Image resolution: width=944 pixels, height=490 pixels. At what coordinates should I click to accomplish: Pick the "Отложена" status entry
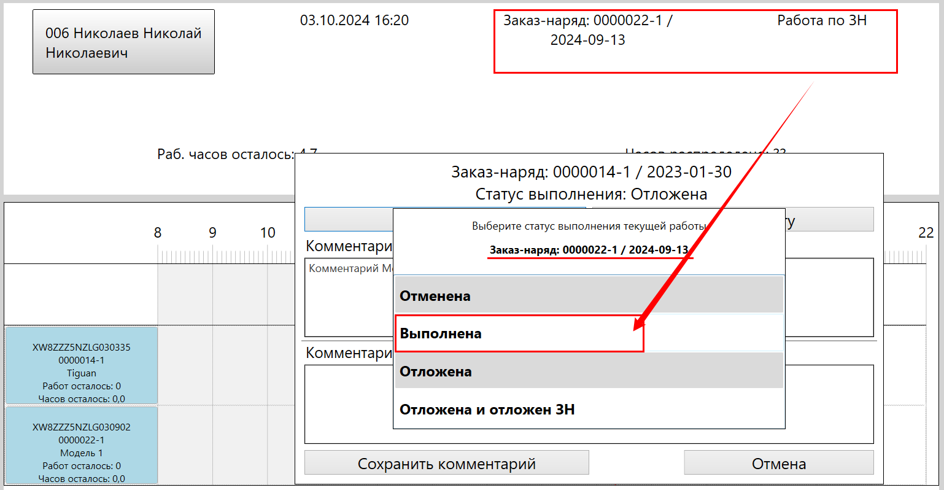[x=588, y=371]
